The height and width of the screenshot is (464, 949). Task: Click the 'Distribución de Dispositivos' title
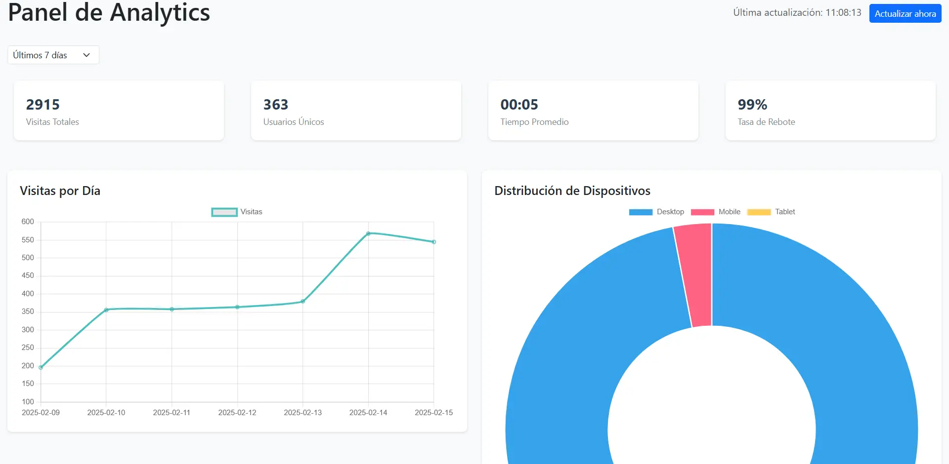pos(572,191)
